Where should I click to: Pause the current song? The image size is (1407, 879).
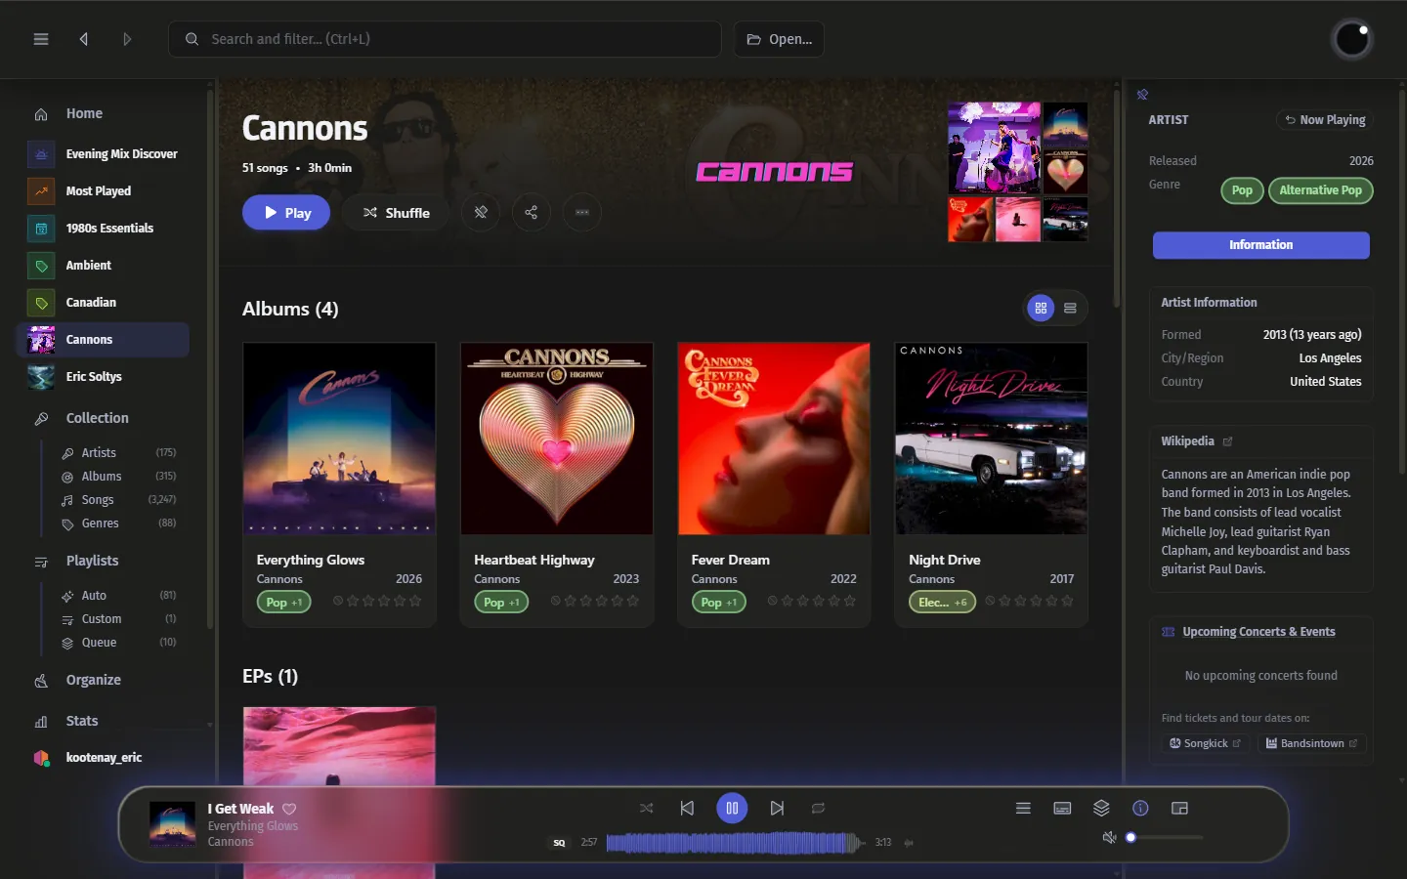coord(732,808)
